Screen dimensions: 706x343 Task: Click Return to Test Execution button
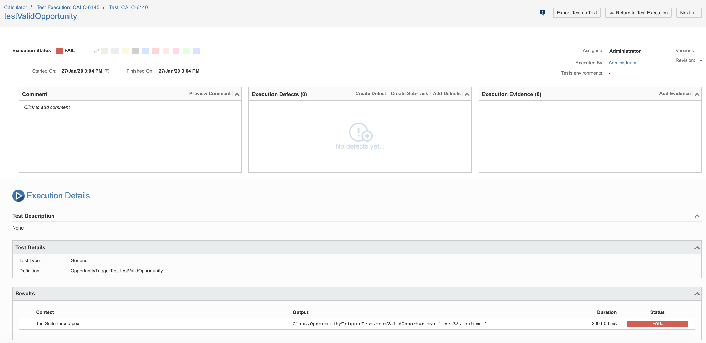(x=638, y=13)
